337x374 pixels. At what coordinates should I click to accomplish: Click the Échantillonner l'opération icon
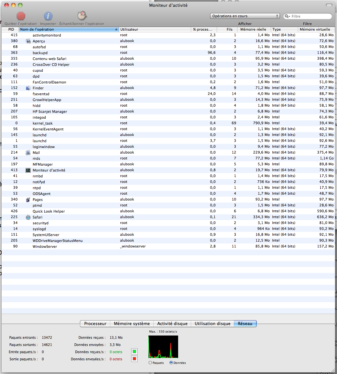tap(82, 16)
